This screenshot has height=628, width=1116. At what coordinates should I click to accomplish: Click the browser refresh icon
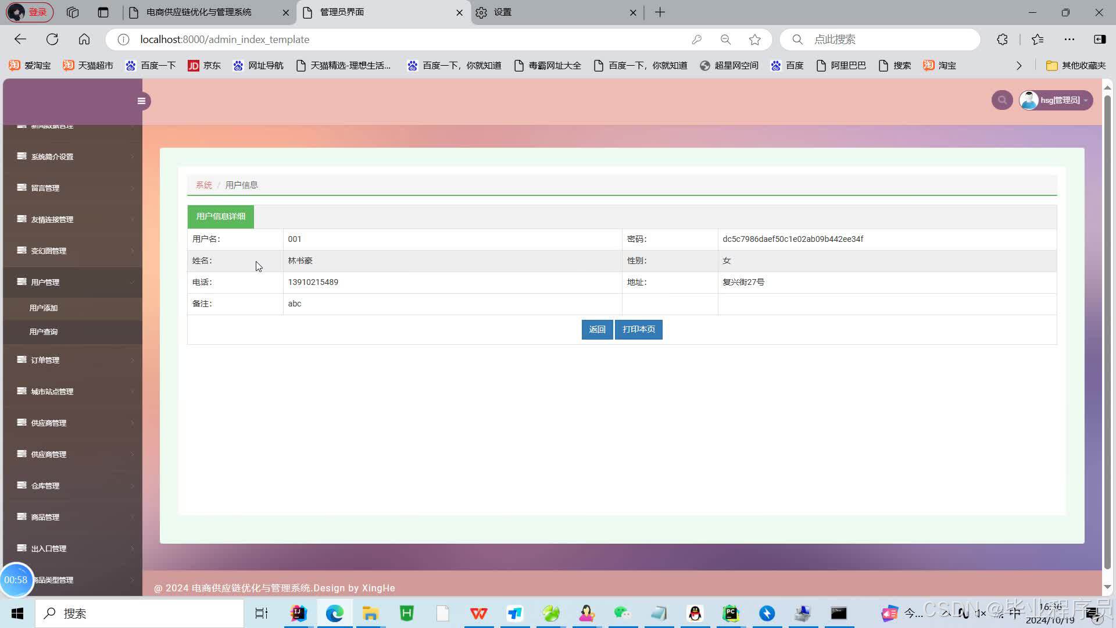(x=52, y=39)
